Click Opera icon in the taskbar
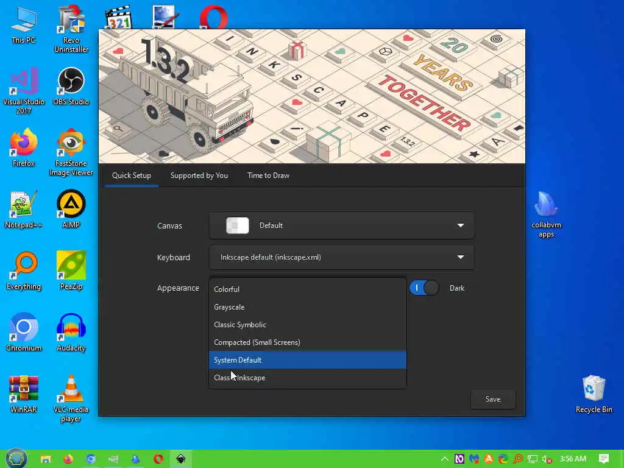Screen dimensions: 624x468 point(158,459)
